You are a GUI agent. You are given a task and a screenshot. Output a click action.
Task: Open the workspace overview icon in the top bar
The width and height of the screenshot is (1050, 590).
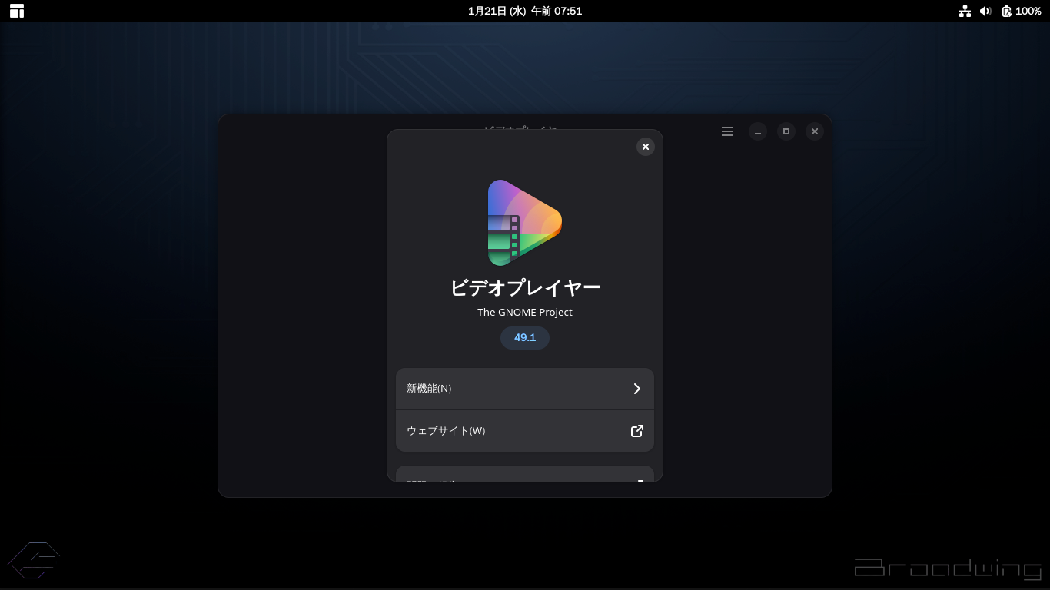17,11
